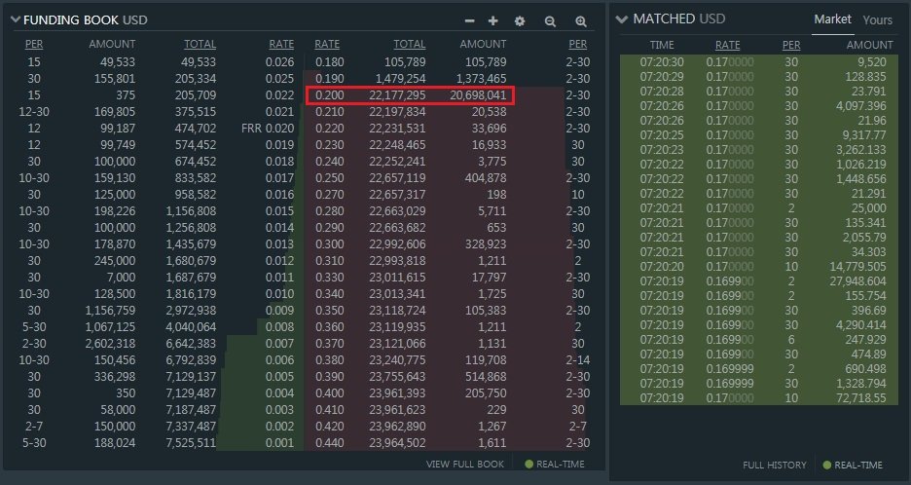Select the highlighted 0.200 rate offer row
Screen dimensions: 911x485
click(x=410, y=95)
